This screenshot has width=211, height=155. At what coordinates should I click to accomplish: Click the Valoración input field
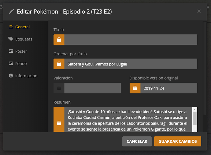coord(93,88)
